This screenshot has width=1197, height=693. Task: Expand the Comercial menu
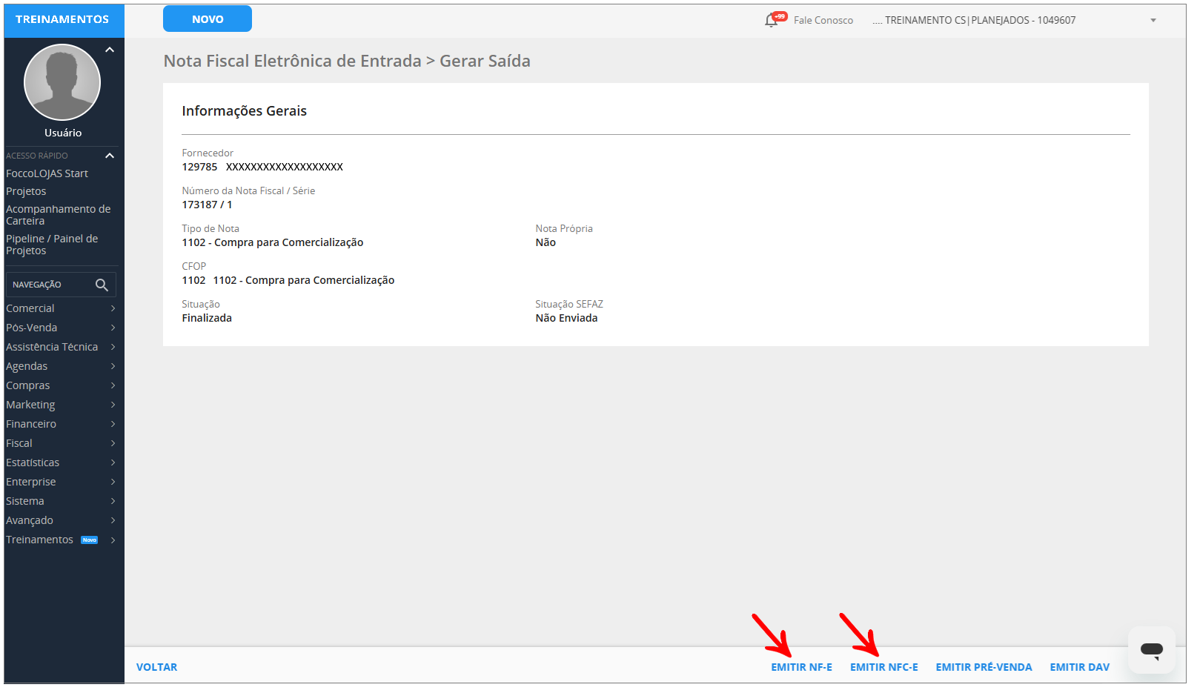tap(30, 308)
